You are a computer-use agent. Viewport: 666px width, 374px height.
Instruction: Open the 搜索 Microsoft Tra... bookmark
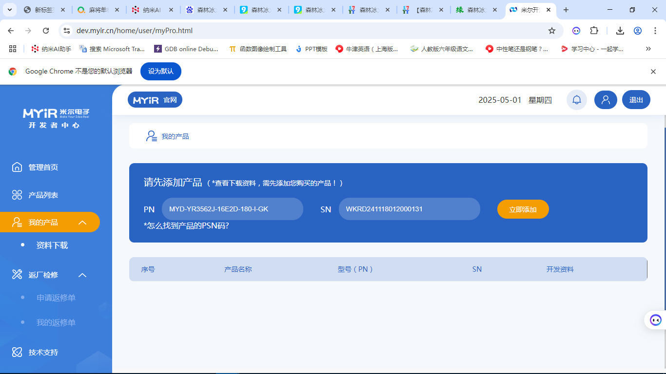tap(112, 49)
